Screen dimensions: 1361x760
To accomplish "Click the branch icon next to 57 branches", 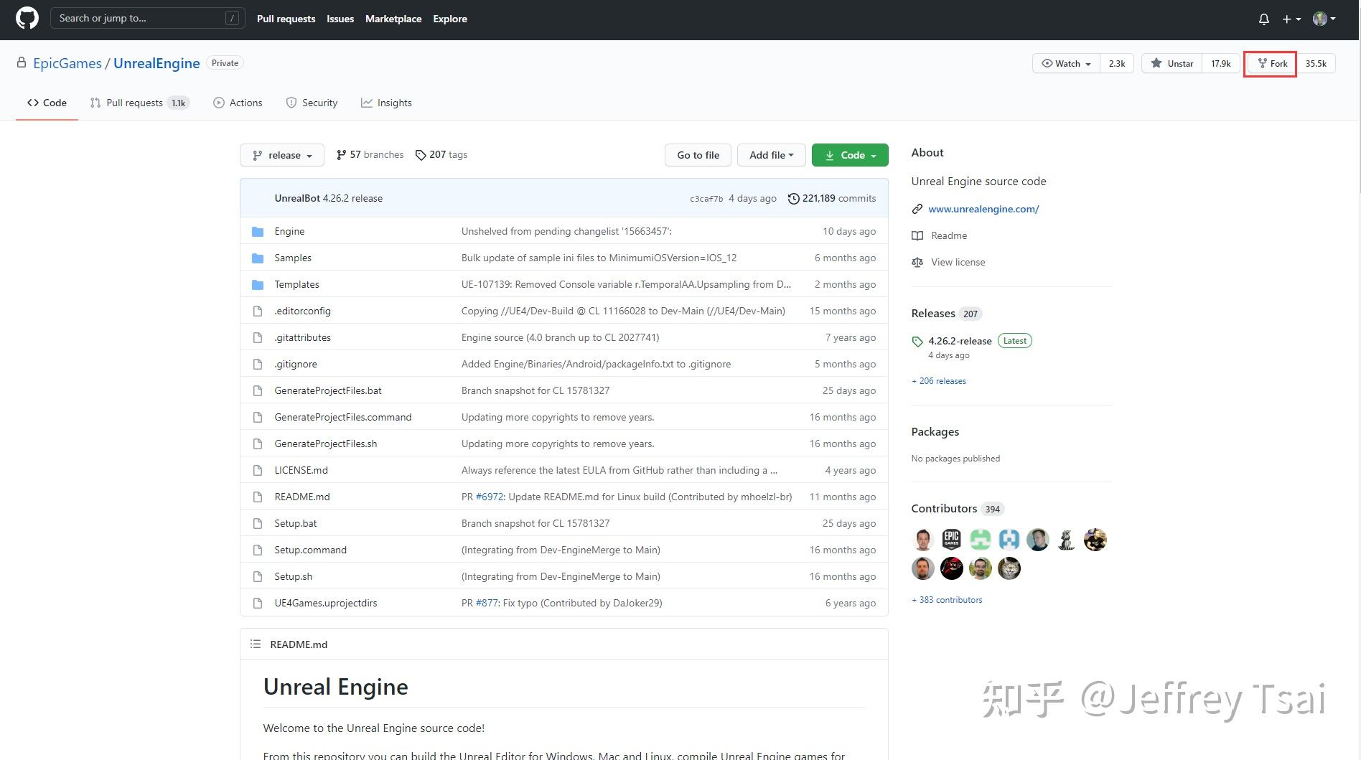I will (342, 154).
